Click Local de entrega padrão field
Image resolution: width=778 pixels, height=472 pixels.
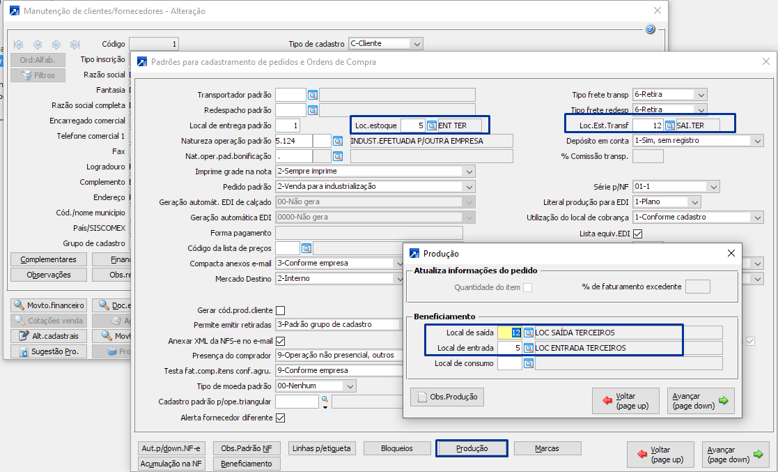coord(287,125)
